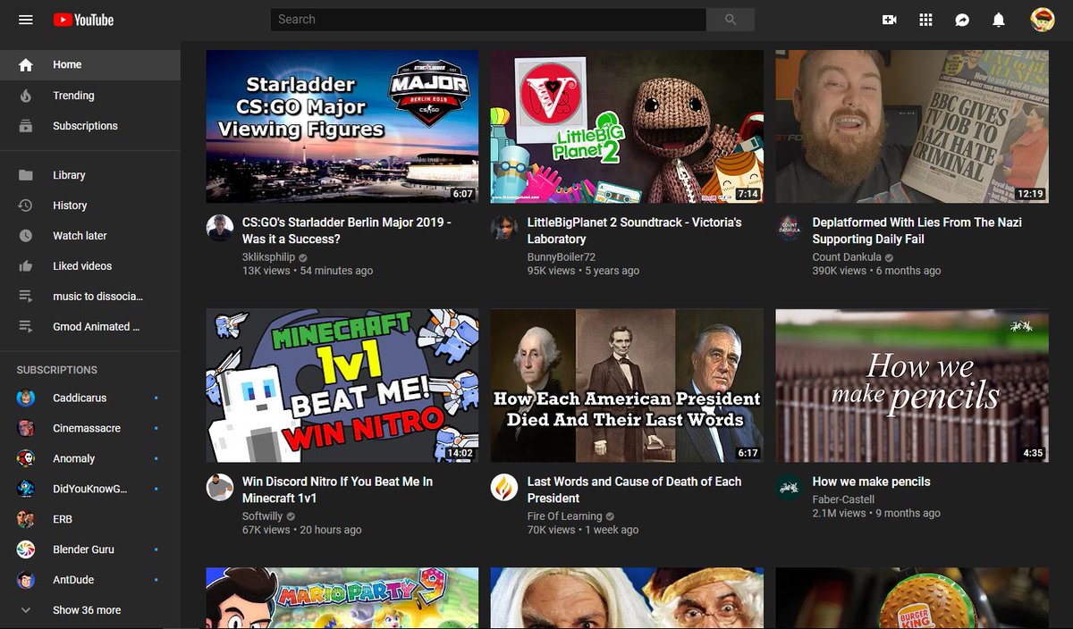Click the DidYouKnowG... channel avatar
This screenshot has height=629, width=1073.
(26, 490)
